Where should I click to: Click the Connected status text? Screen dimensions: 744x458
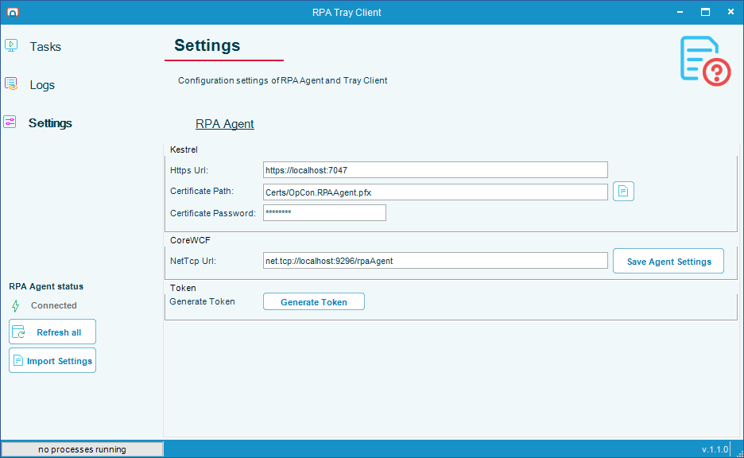tap(53, 305)
